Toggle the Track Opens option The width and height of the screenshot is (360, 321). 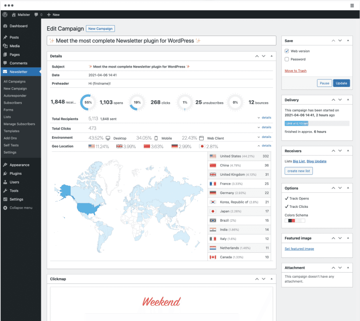pos(297,198)
